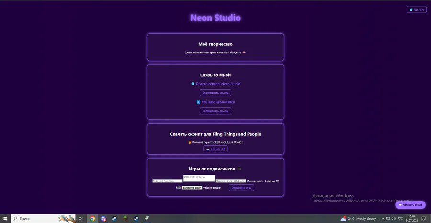Image resolution: width=431 pixels, height=223 pixels.
Task: Open the Minecraft block taskbar icon
Action: coord(125,218)
